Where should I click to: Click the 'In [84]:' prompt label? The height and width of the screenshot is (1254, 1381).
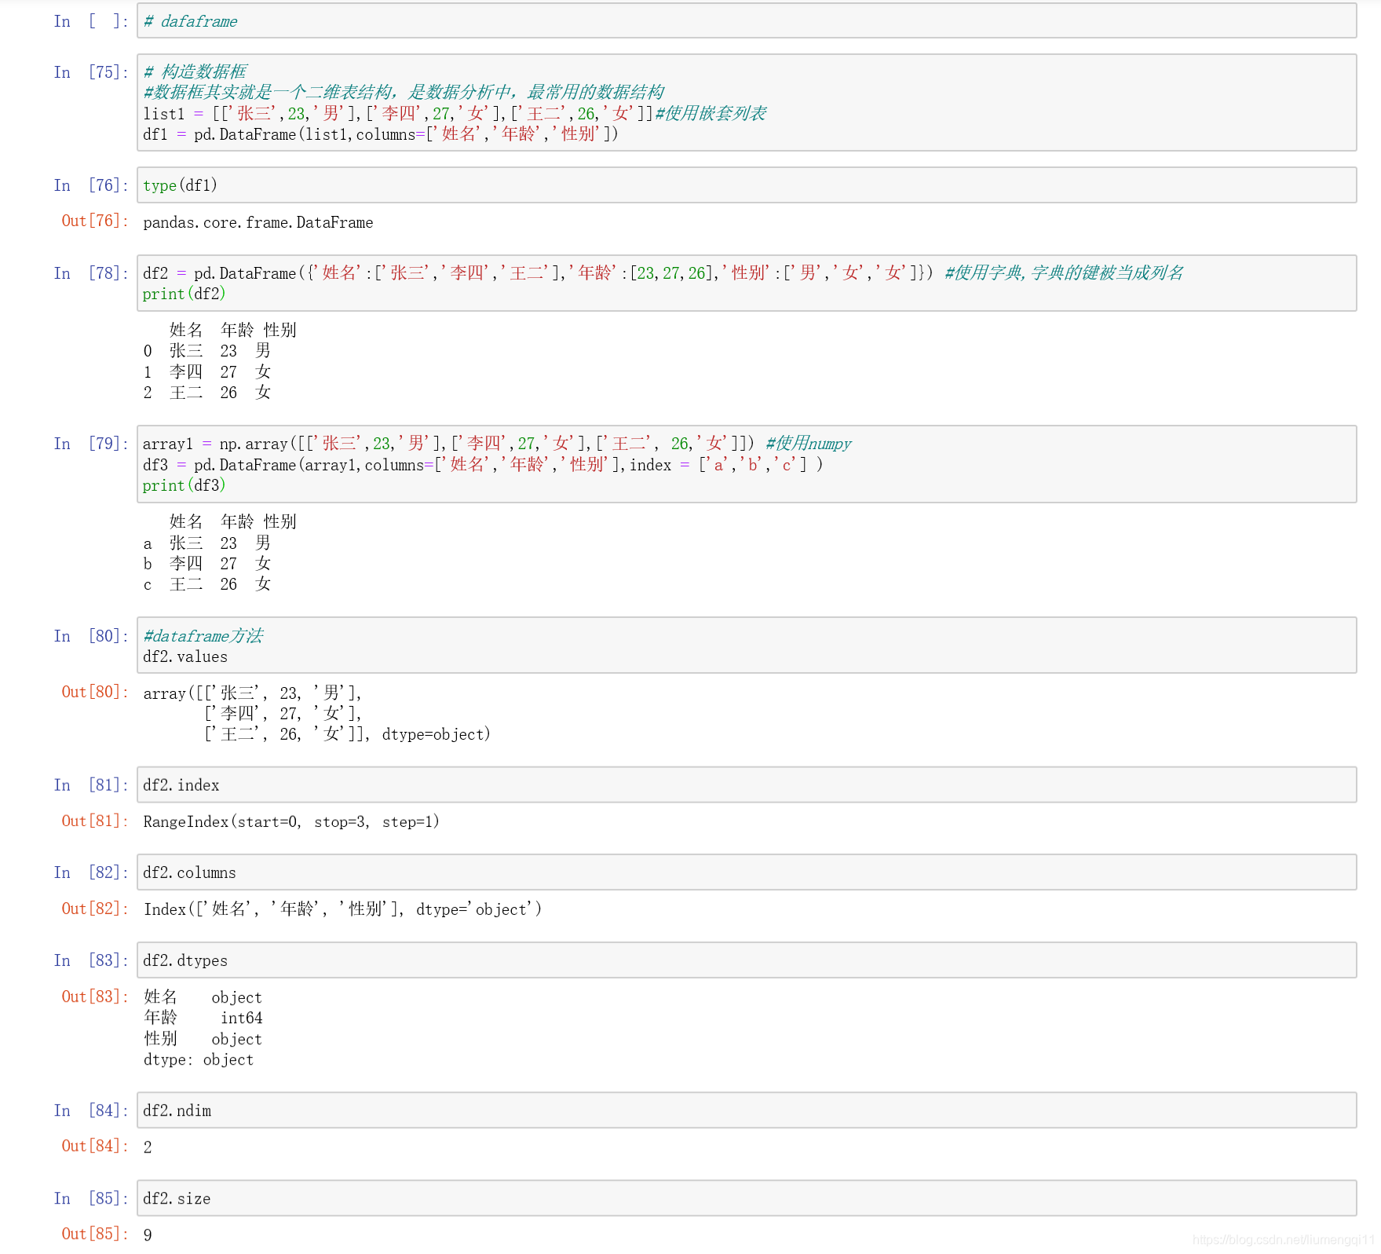[91, 1110]
